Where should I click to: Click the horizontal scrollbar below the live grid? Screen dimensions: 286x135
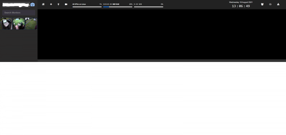[162, 61]
